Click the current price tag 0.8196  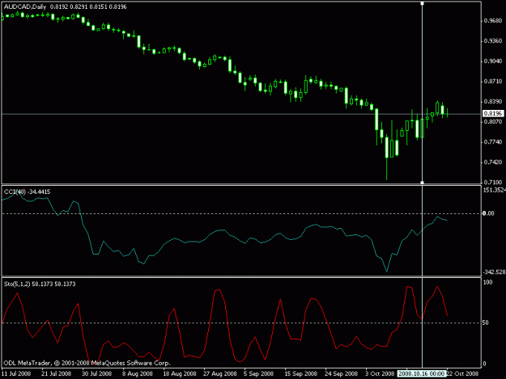pos(493,113)
